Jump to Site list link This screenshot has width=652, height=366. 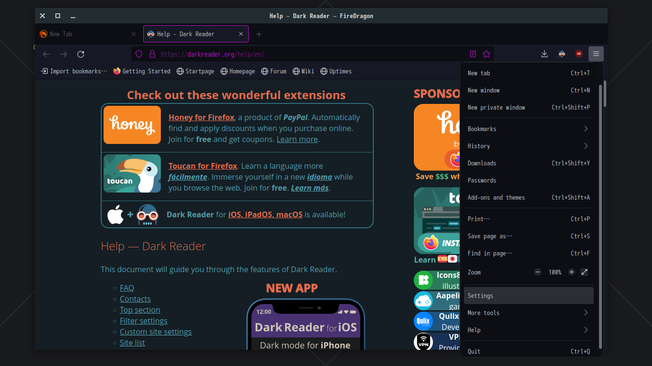[x=132, y=343]
